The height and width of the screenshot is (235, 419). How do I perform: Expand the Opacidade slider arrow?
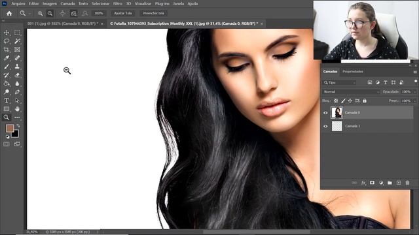point(414,92)
